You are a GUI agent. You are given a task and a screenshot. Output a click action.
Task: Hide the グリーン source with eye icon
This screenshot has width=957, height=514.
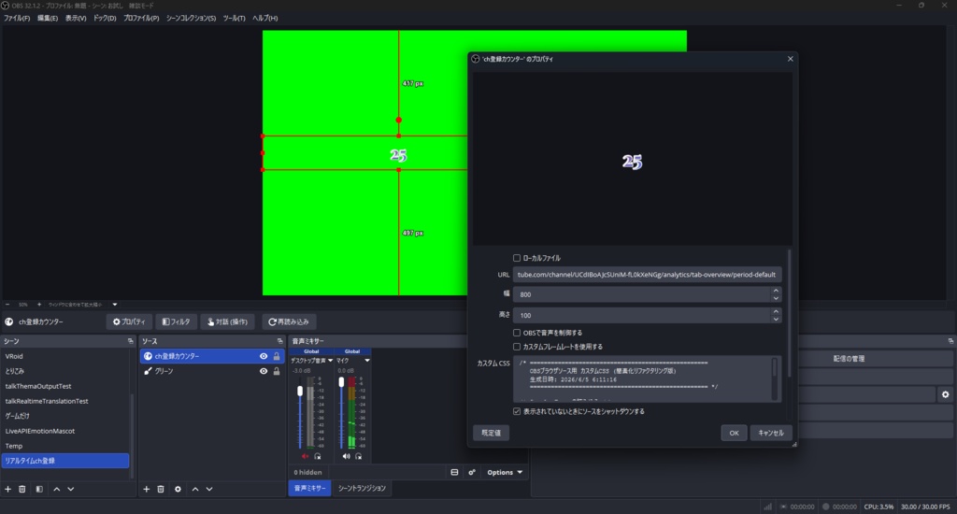[x=264, y=371]
